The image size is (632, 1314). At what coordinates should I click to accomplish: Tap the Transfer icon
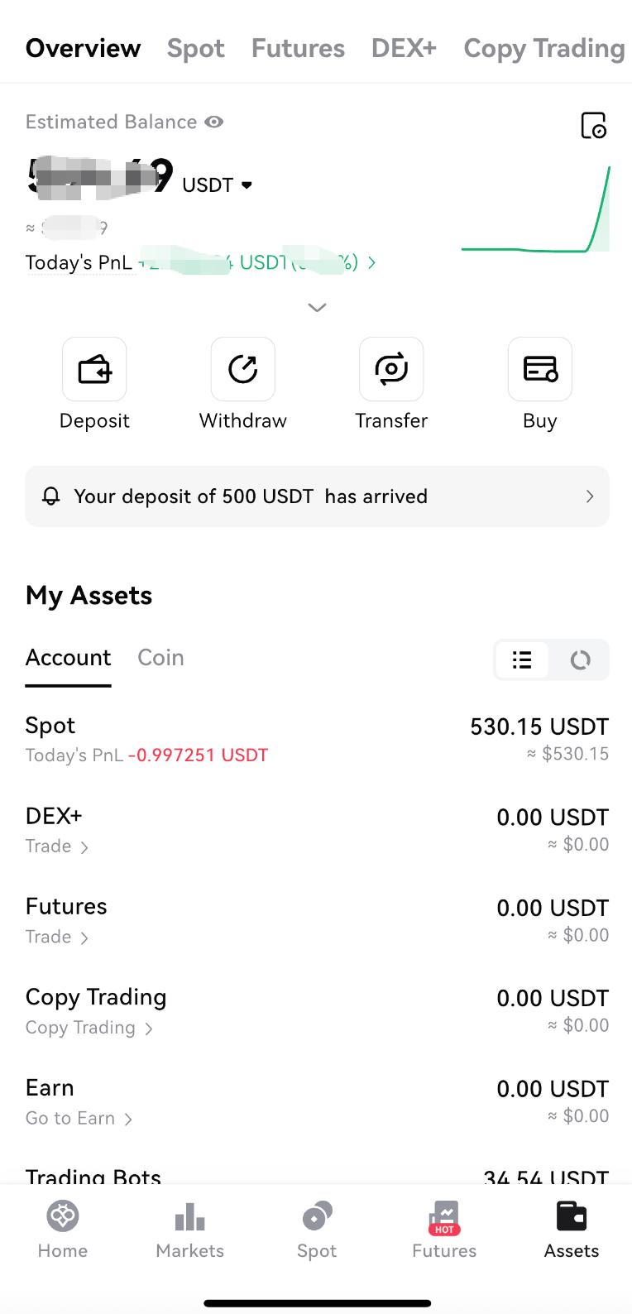tap(391, 369)
